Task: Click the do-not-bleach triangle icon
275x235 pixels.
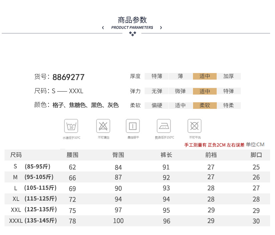Action: pos(103,126)
